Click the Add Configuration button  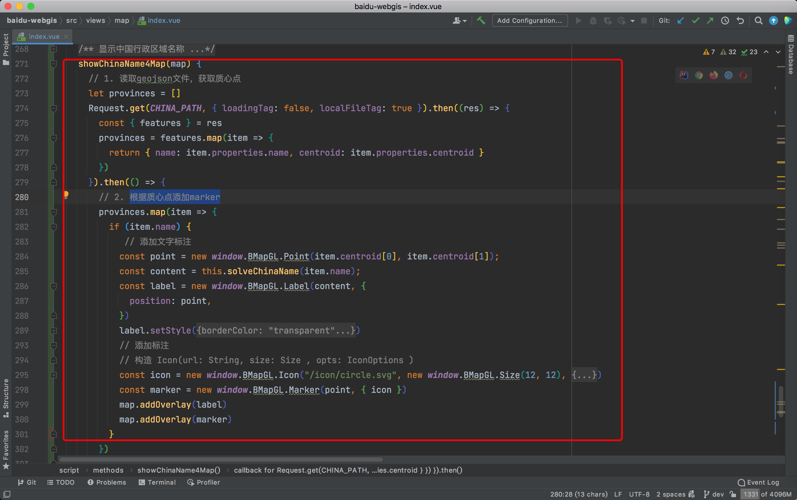[530, 21]
